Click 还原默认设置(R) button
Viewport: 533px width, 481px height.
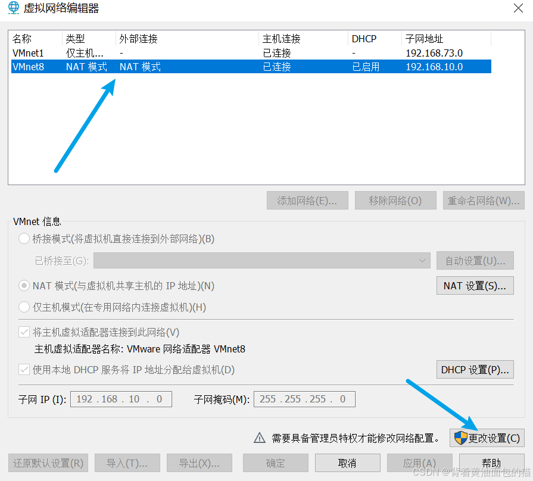48,463
